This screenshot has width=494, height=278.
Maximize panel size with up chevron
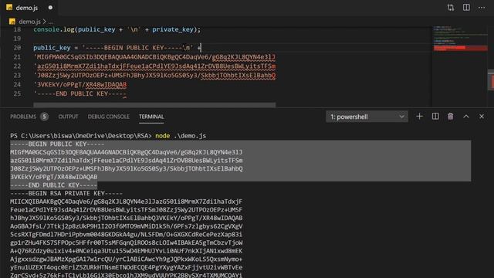(x=466, y=117)
